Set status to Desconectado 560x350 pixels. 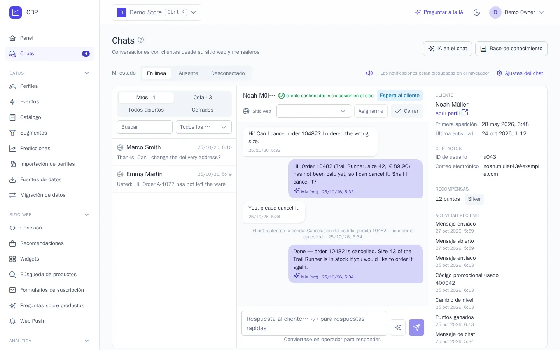(x=228, y=73)
